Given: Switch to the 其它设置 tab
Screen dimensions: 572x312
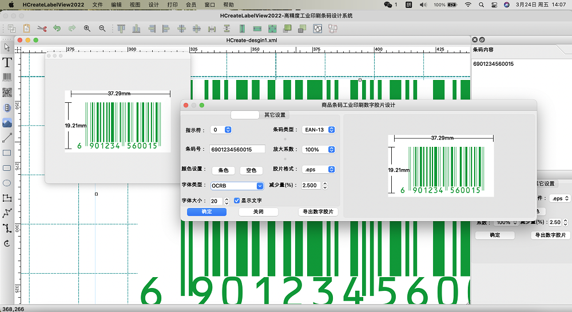Looking at the screenshot, I should click(275, 115).
